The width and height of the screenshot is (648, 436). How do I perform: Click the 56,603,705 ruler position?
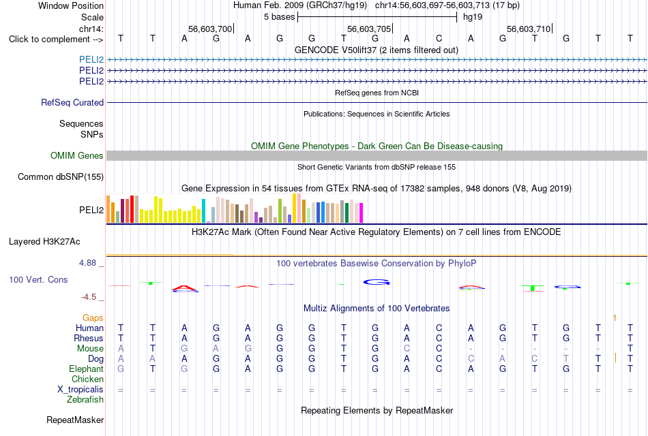click(369, 29)
